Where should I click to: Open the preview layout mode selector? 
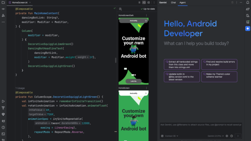click(x=120, y=9)
